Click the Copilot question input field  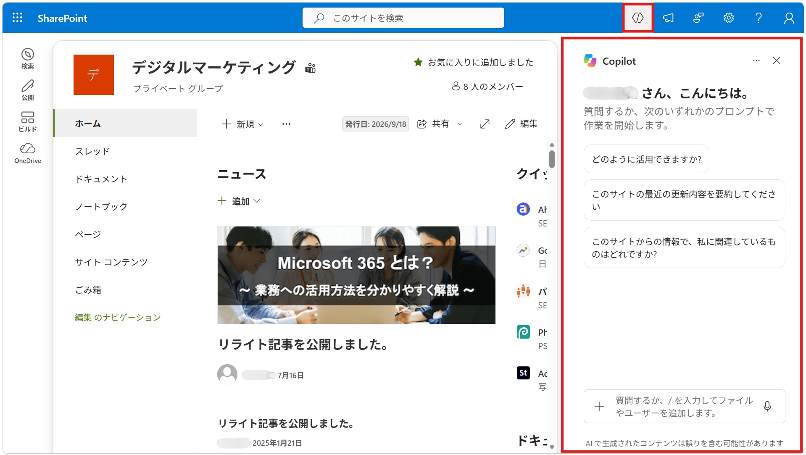pyautogui.click(x=684, y=406)
